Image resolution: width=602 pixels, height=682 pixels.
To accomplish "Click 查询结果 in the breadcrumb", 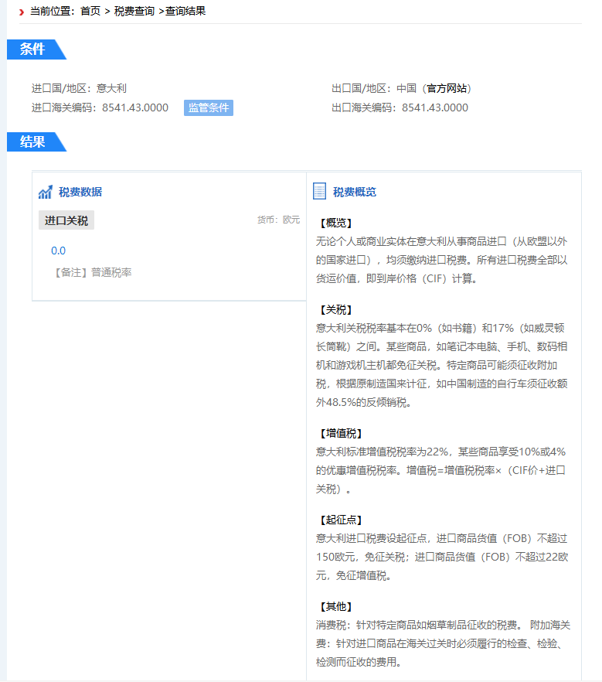I will coord(185,12).
